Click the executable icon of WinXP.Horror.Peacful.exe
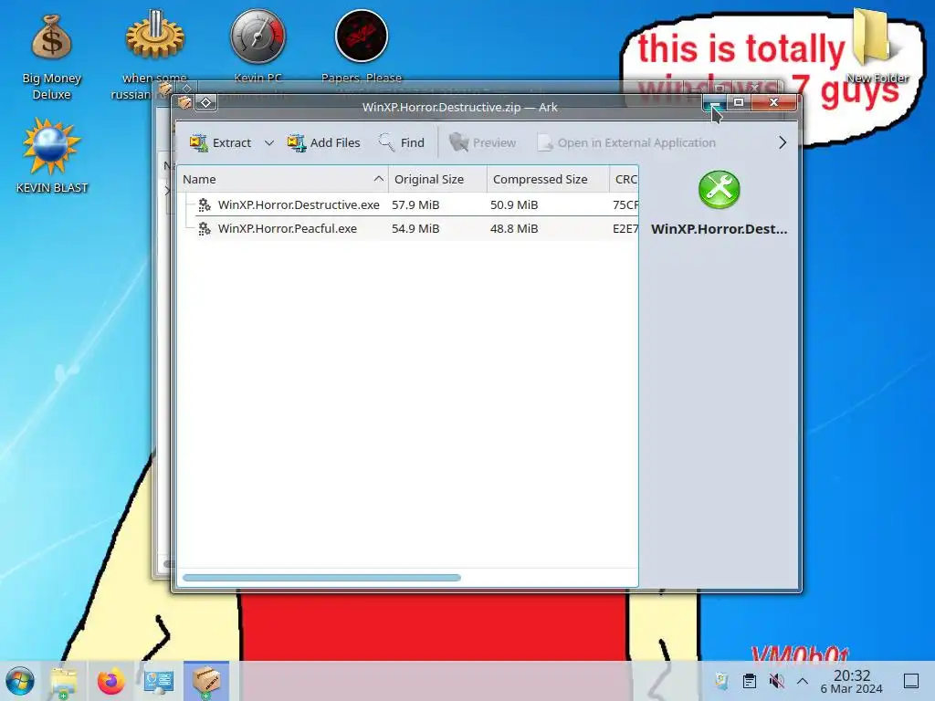Screen dimensions: 935x701 (204, 229)
